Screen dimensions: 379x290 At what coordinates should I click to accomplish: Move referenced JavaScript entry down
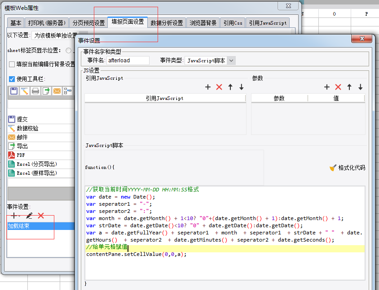pyautogui.click(x=242, y=87)
